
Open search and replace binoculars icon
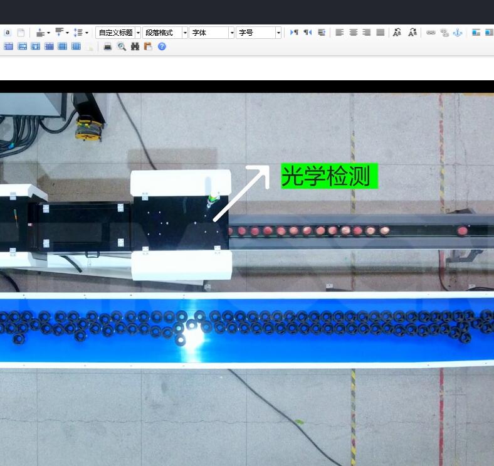click(135, 46)
